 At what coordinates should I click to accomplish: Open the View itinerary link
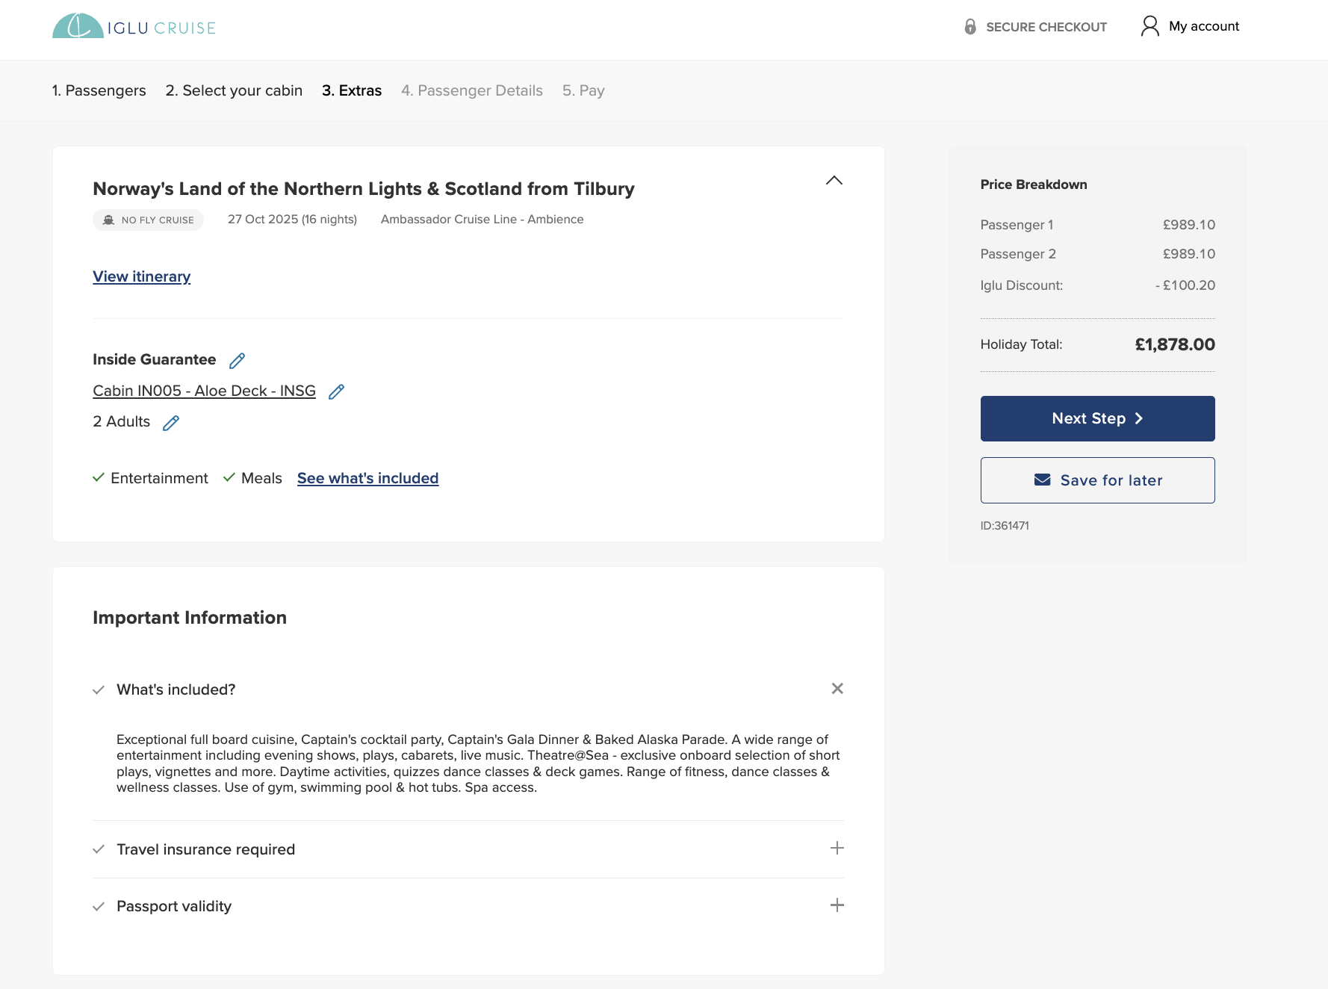point(142,276)
